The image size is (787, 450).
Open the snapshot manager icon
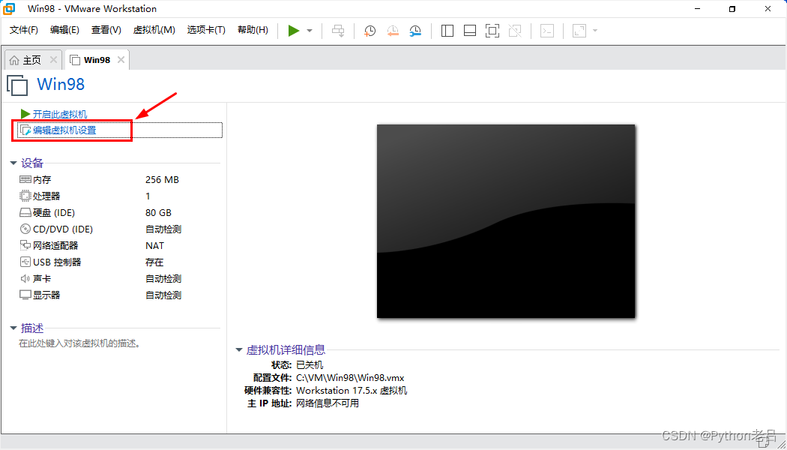415,31
